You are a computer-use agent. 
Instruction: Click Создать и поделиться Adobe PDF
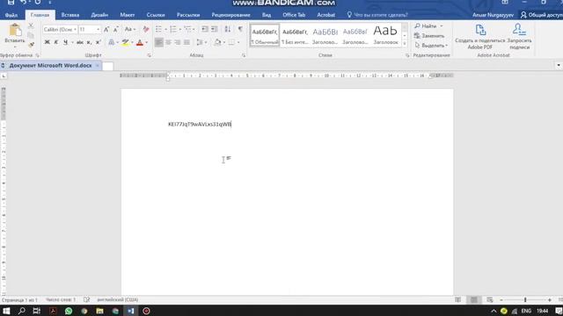tap(479, 37)
